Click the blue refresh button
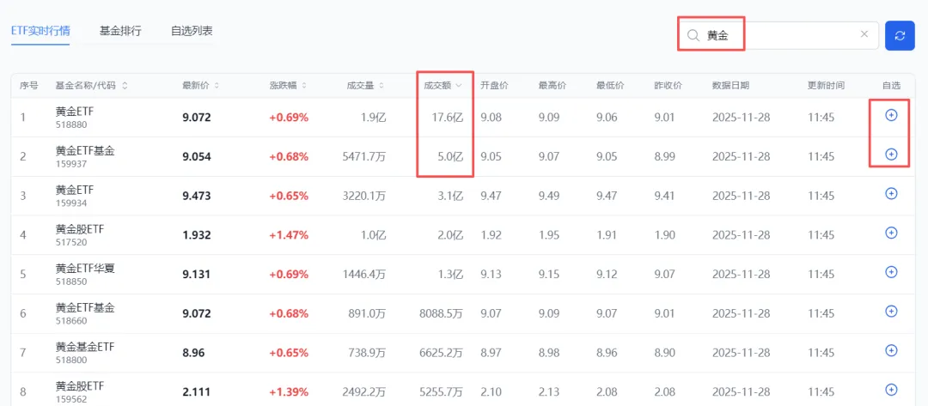 pos(900,35)
